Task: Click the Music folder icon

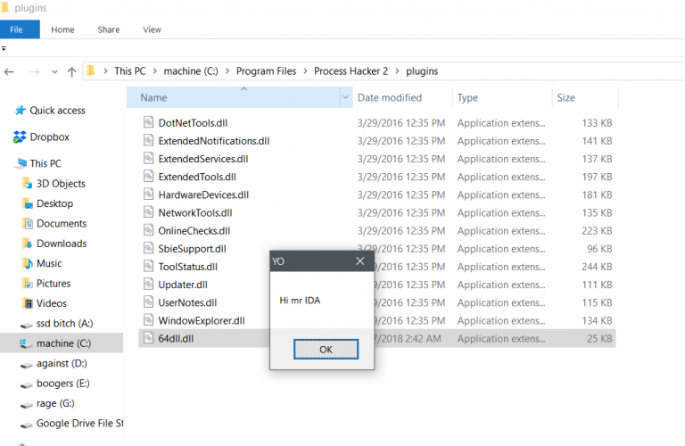Action: click(x=27, y=264)
